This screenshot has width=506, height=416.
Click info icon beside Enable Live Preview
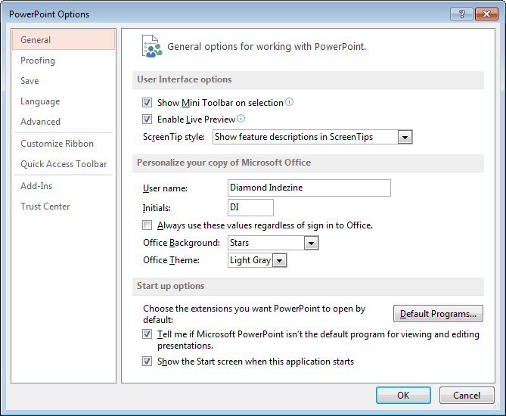[241, 119]
